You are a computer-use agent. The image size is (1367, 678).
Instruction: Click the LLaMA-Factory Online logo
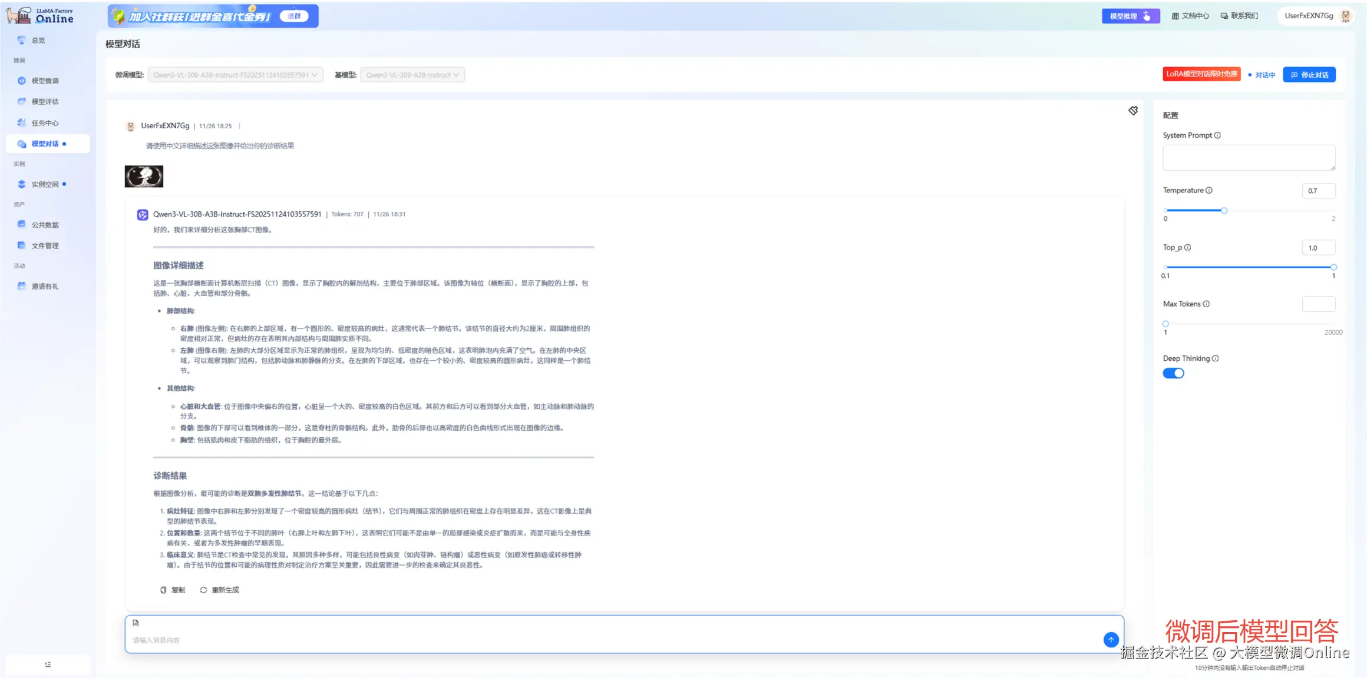point(40,15)
